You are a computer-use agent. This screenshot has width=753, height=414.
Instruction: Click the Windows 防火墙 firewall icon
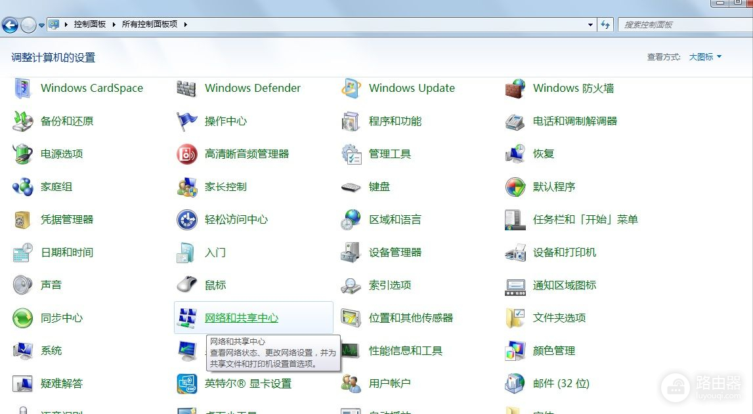coord(515,89)
